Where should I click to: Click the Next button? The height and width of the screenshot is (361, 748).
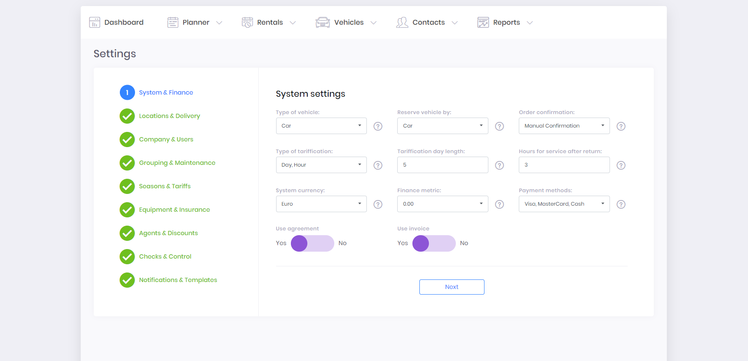(451, 287)
